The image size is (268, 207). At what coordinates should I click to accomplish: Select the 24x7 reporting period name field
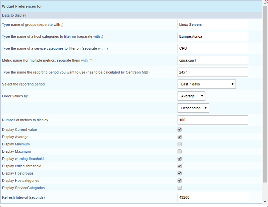213,72
